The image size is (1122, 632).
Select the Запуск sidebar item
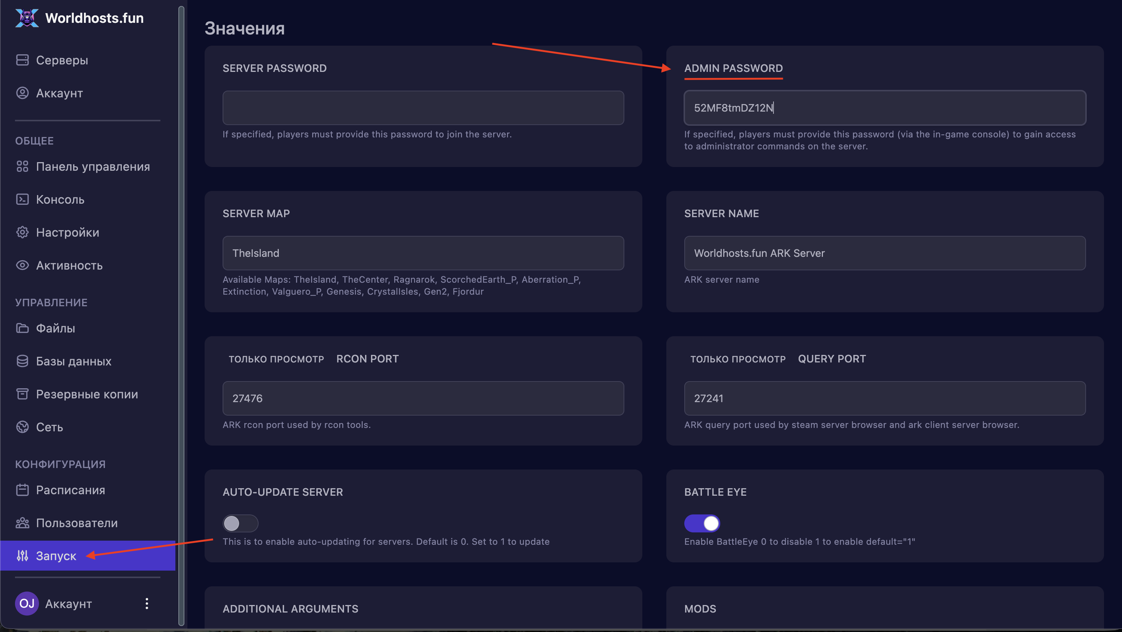pos(56,556)
